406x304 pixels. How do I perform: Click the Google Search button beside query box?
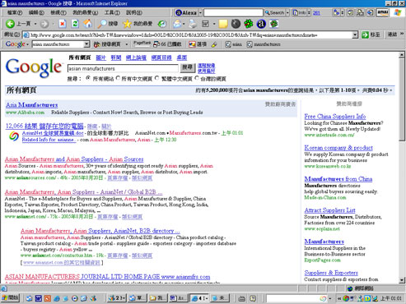pyautogui.click(x=188, y=67)
